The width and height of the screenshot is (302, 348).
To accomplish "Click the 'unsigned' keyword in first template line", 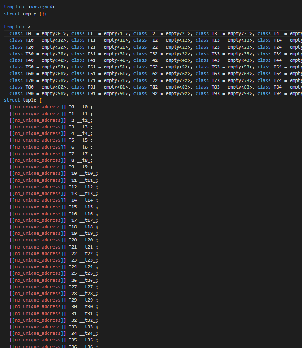I will coord(42,7).
